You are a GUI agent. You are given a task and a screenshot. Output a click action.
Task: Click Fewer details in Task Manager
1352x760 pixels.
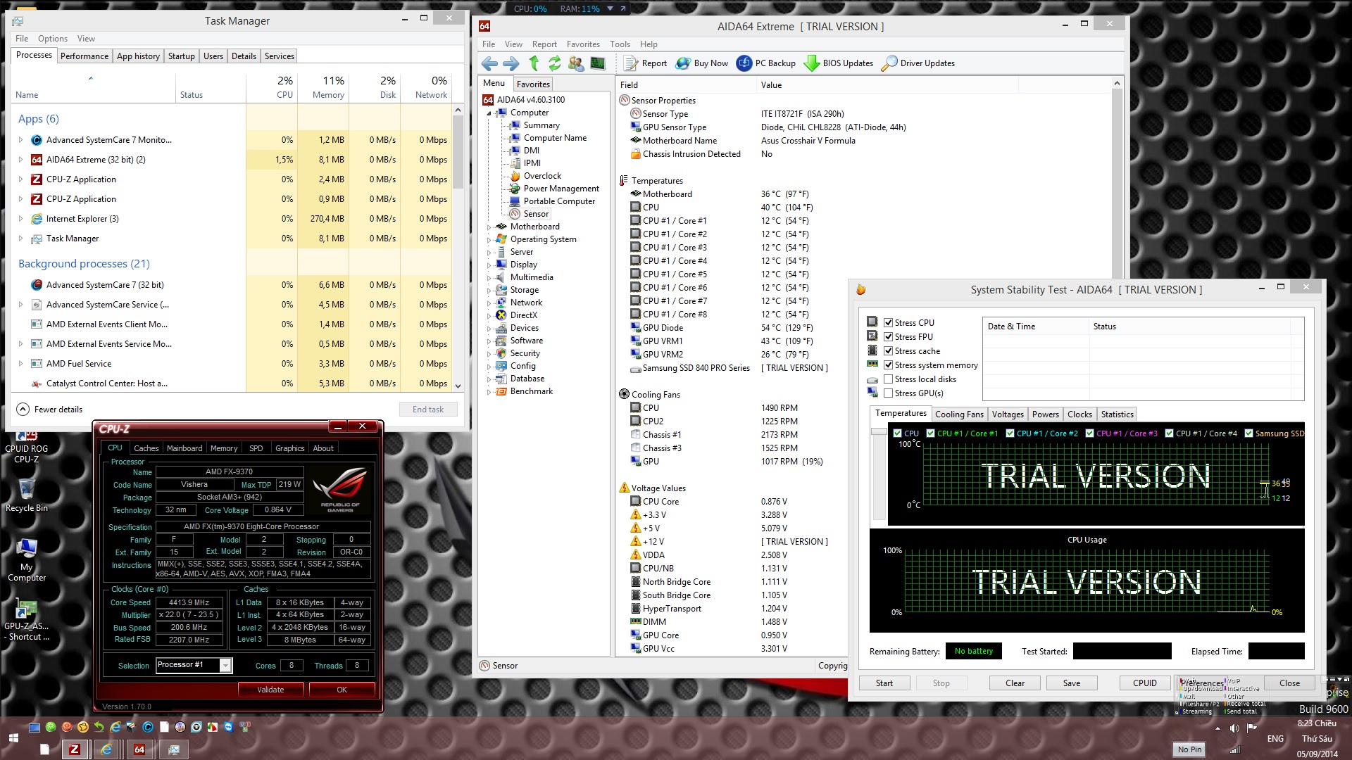[49, 410]
